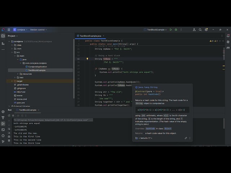
Task: Start debugging with the bug icon
Action: 176,30
